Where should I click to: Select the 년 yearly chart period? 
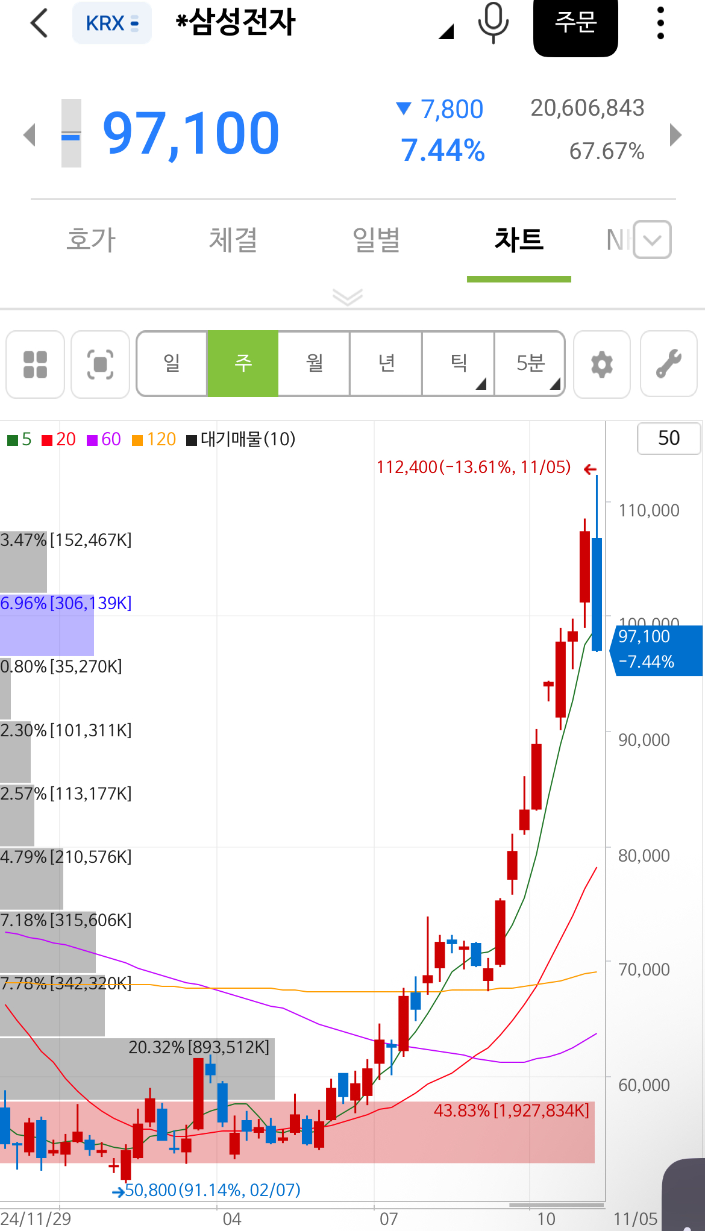pos(386,363)
